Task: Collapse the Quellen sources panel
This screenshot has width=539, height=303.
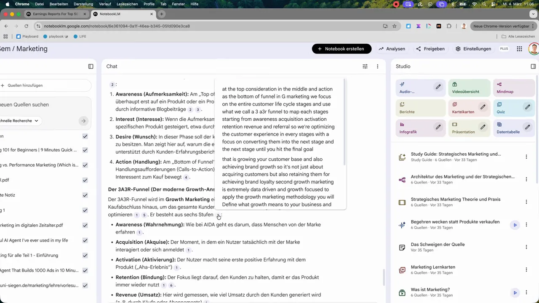Action: (x=91, y=66)
